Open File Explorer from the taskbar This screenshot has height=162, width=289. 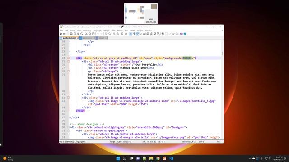coord(151,158)
